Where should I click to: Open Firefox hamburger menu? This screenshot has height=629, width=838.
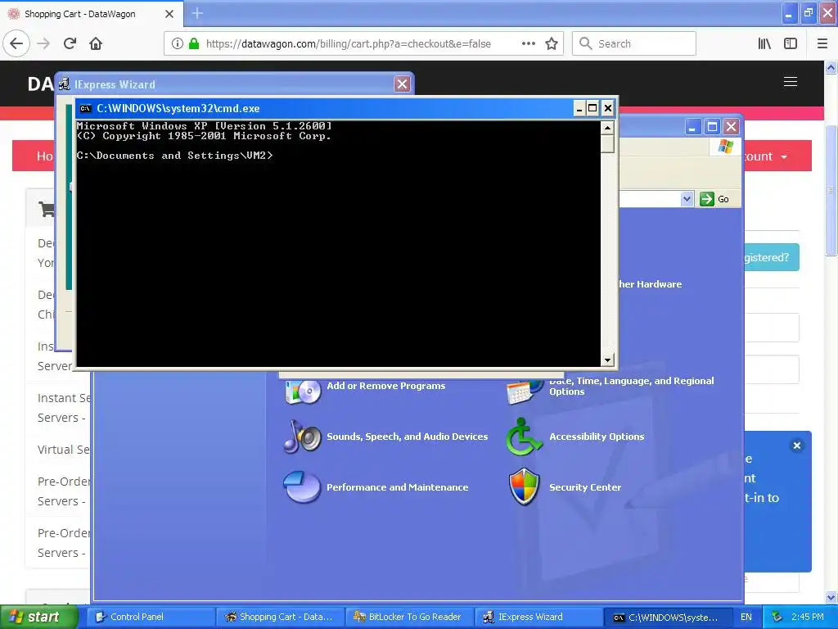822,43
